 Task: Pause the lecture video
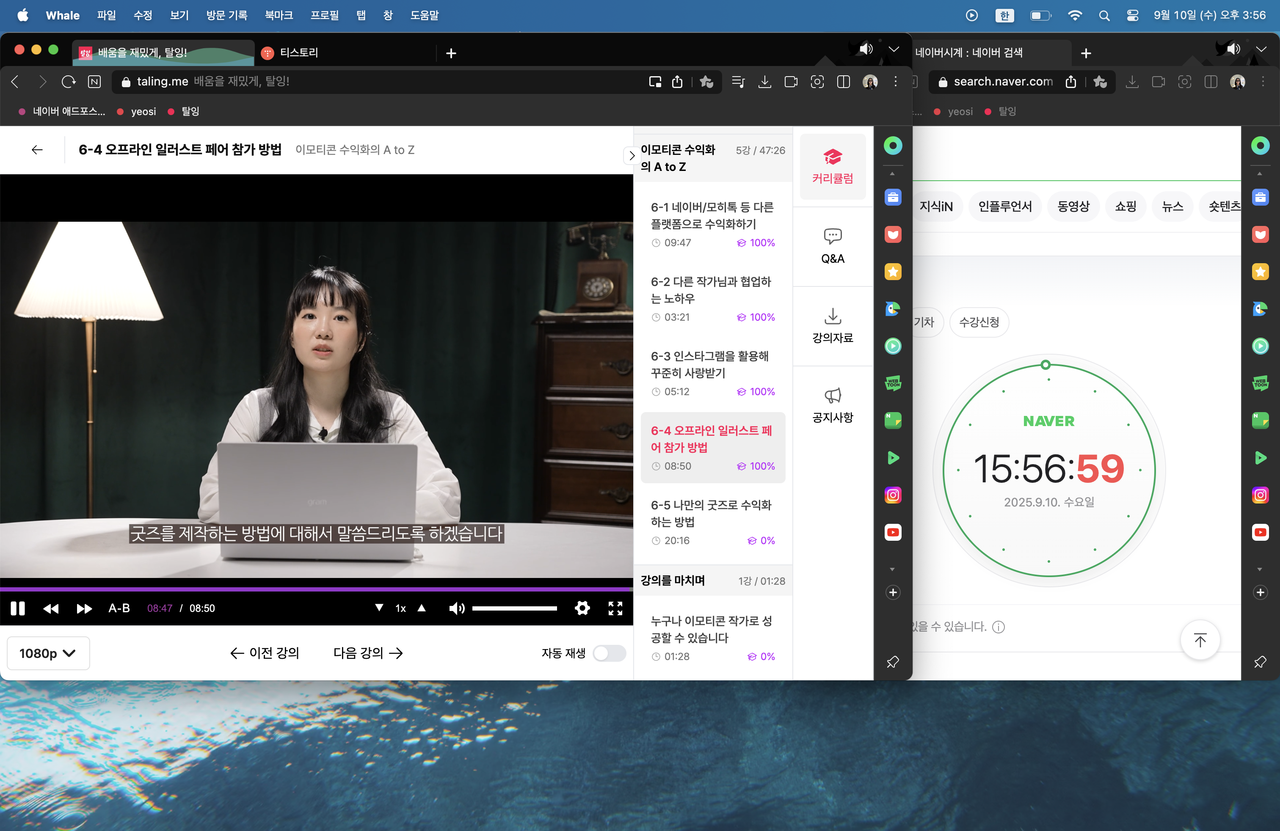click(18, 608)
